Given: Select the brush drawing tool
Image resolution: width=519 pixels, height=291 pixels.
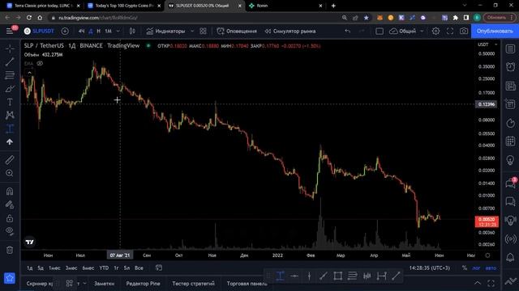Looking at the screenshot, I should [x=10, y=89].
